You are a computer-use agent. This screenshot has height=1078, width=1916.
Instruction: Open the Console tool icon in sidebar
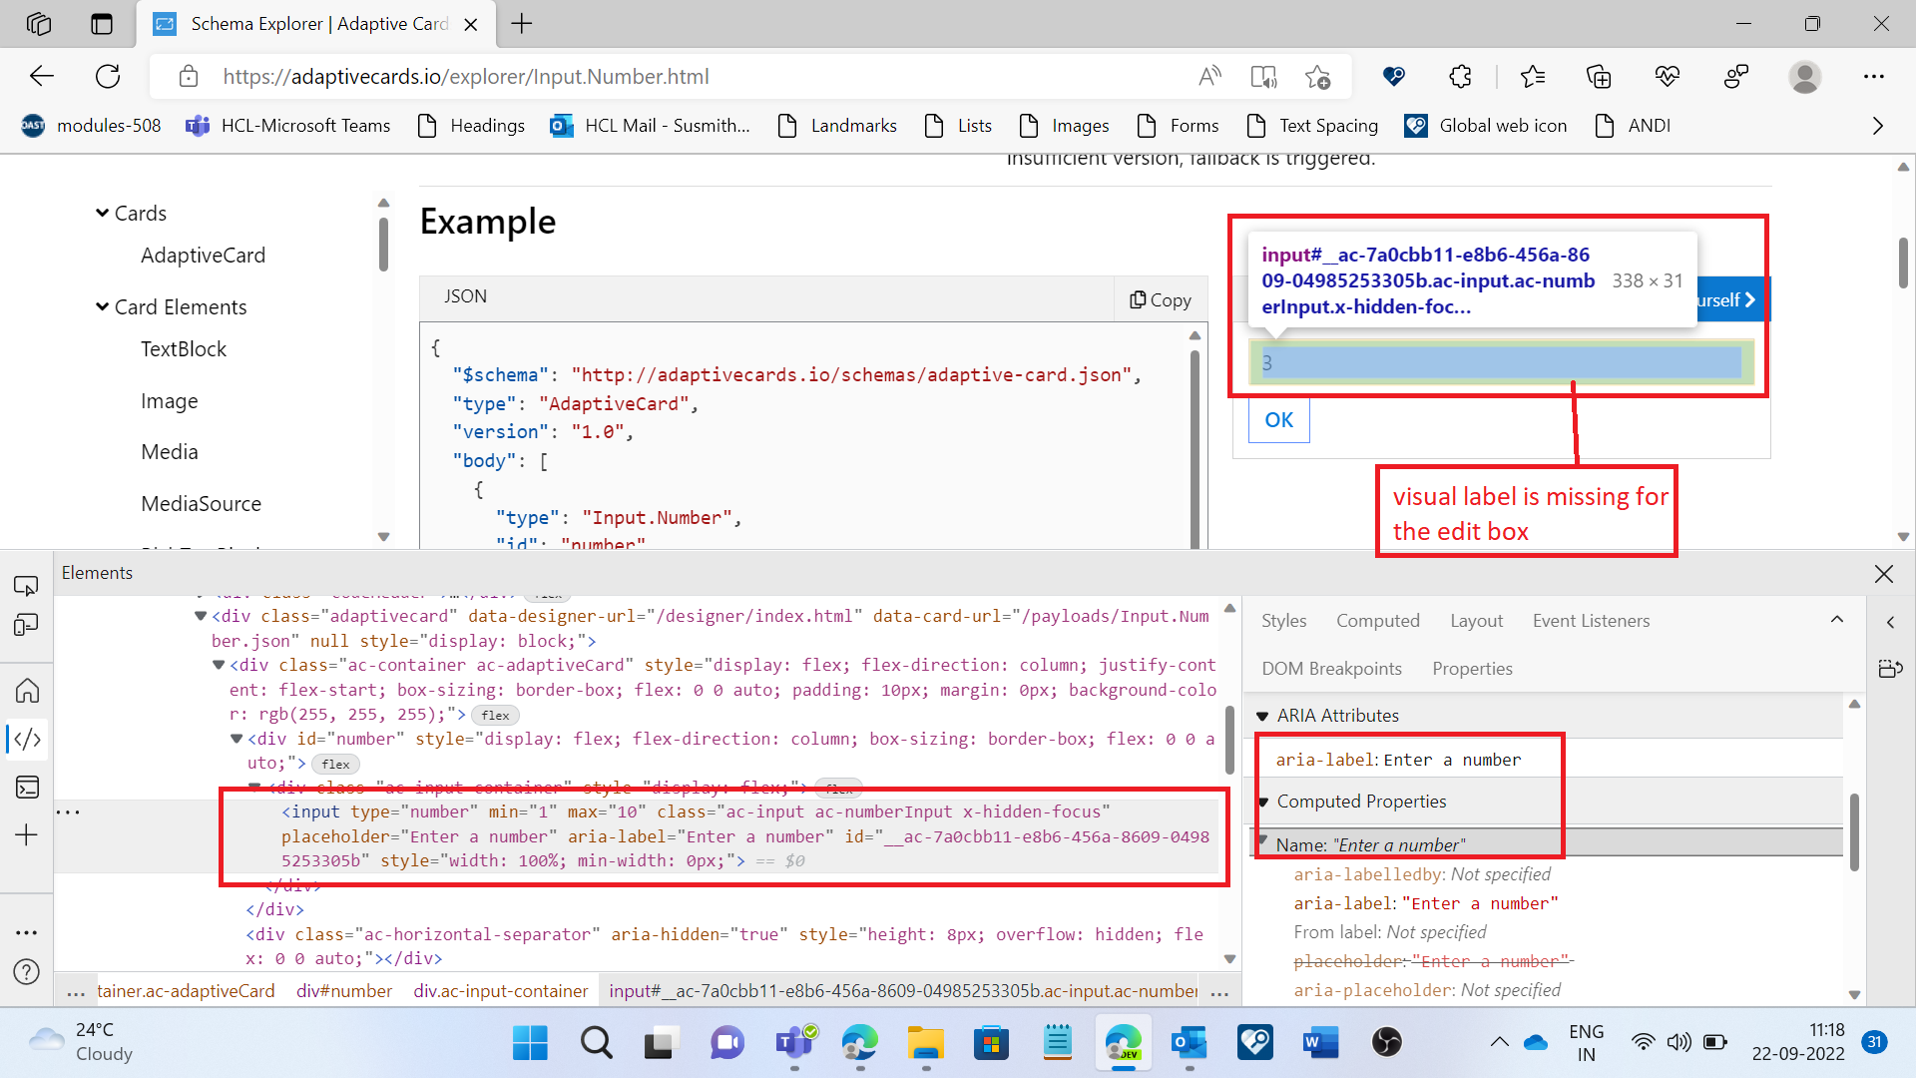(27, 788)
